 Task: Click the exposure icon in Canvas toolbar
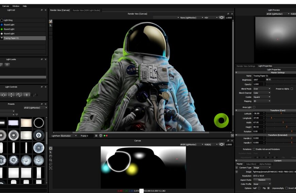(221, 144)
